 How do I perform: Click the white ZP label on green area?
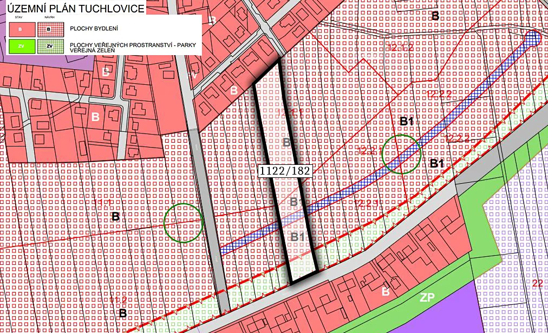coord(428,297)
